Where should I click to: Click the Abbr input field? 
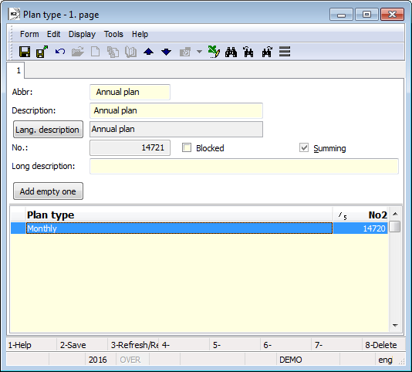[130, 92]
